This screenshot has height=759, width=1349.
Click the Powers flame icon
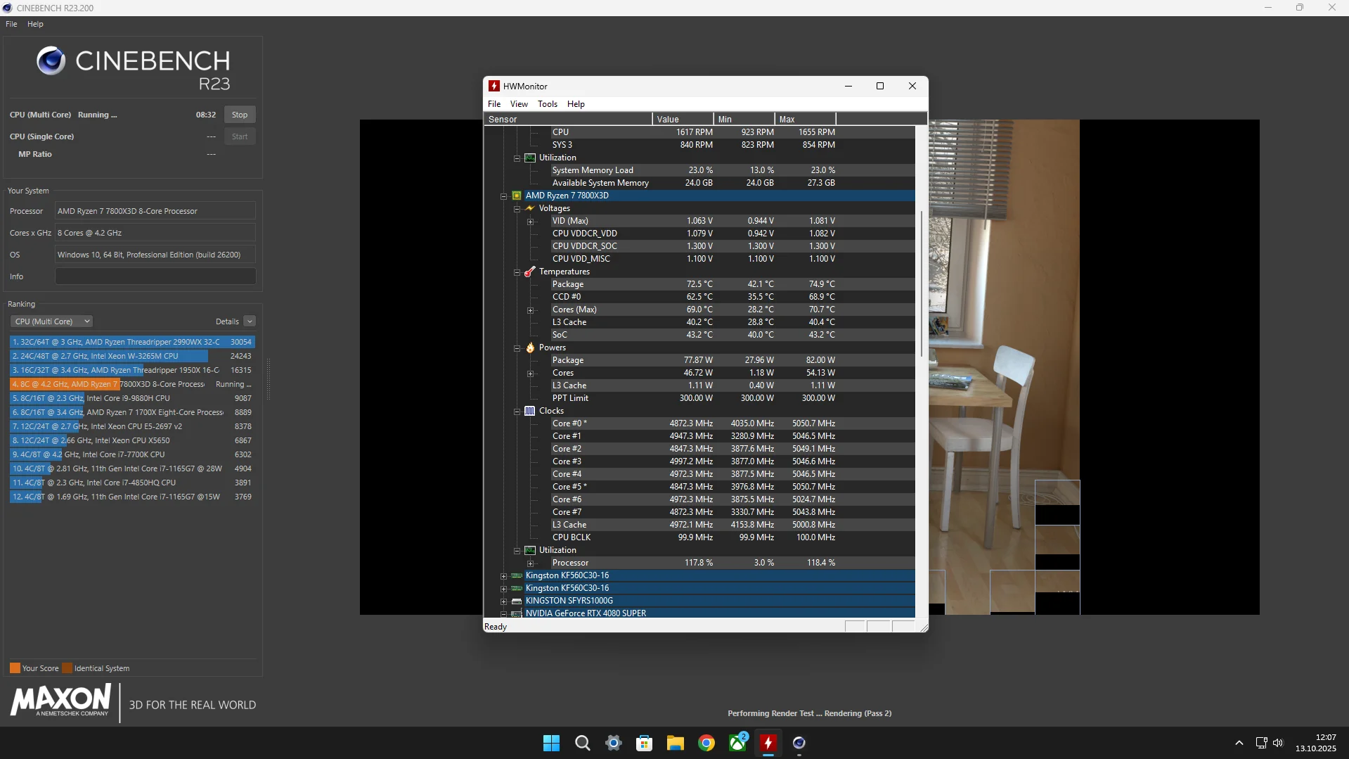click(530, 347)
